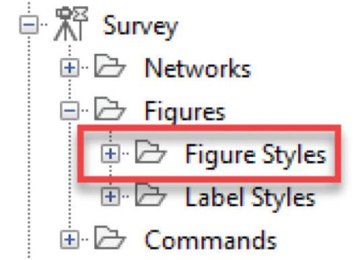
Task: Select the Survey label
Action: (x=141, y=27)
